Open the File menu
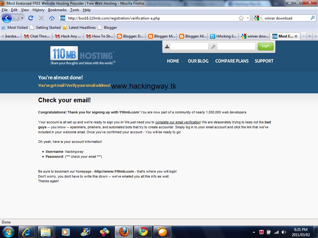318x238 pixels. (5, 10)
